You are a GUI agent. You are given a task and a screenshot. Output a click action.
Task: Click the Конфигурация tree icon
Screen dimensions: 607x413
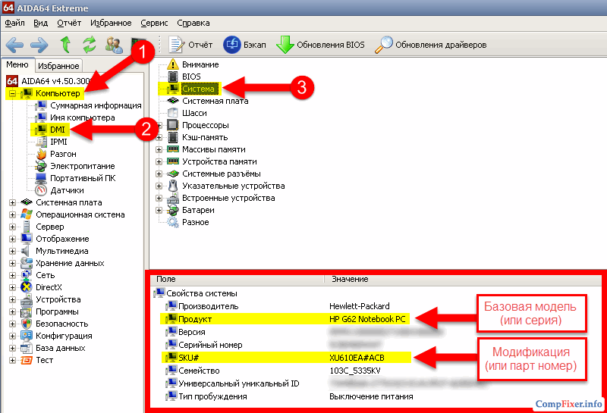[27, 336]
